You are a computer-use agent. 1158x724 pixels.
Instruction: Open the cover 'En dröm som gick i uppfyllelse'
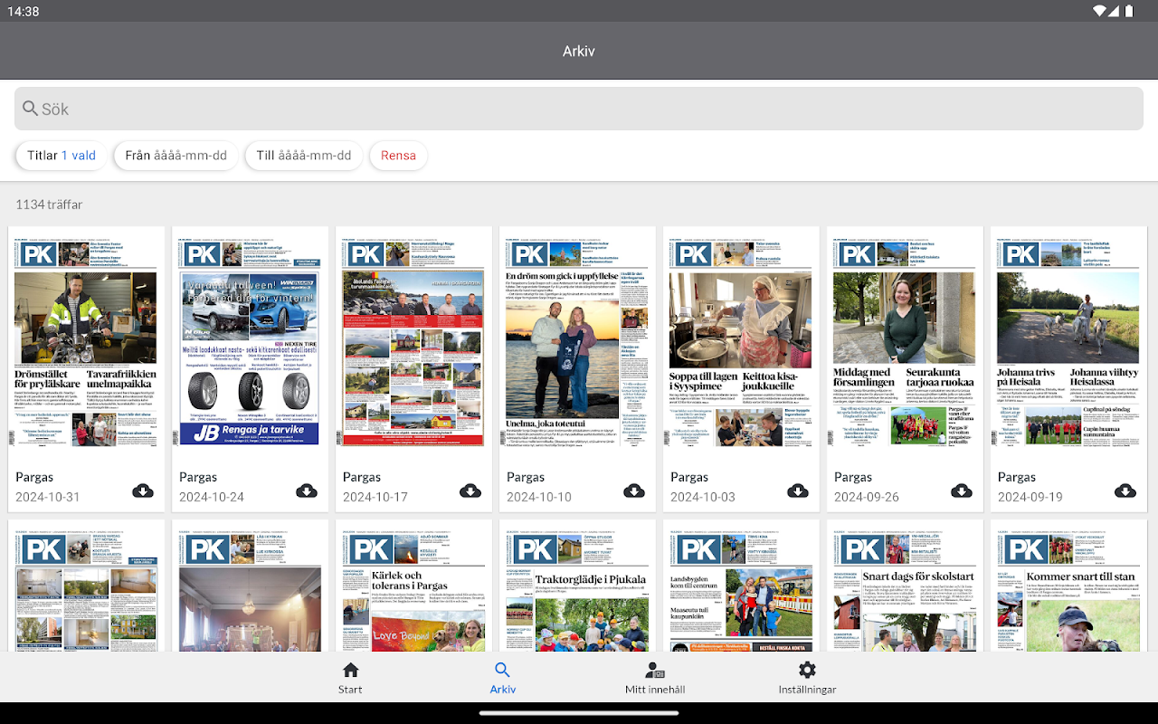click(x=578, y=344)
